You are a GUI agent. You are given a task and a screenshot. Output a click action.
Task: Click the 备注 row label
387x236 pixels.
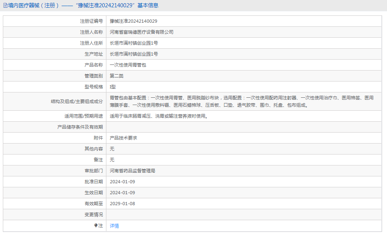click(98, 160)
